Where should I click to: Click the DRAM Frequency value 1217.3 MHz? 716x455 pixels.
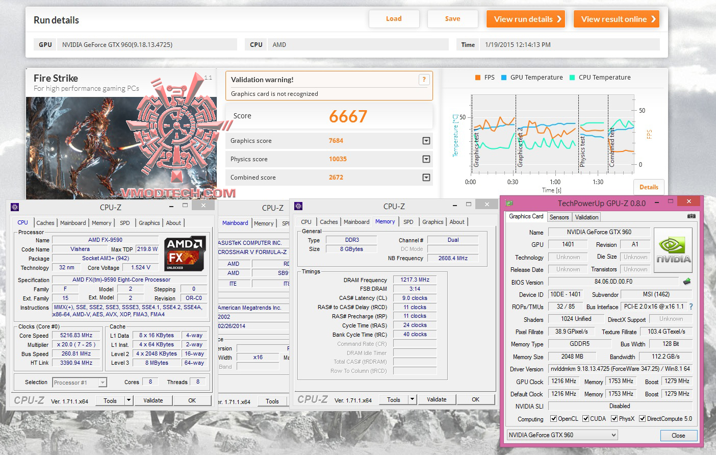415,280
